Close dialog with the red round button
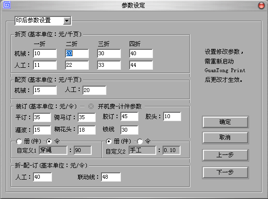 click(261, 5)
